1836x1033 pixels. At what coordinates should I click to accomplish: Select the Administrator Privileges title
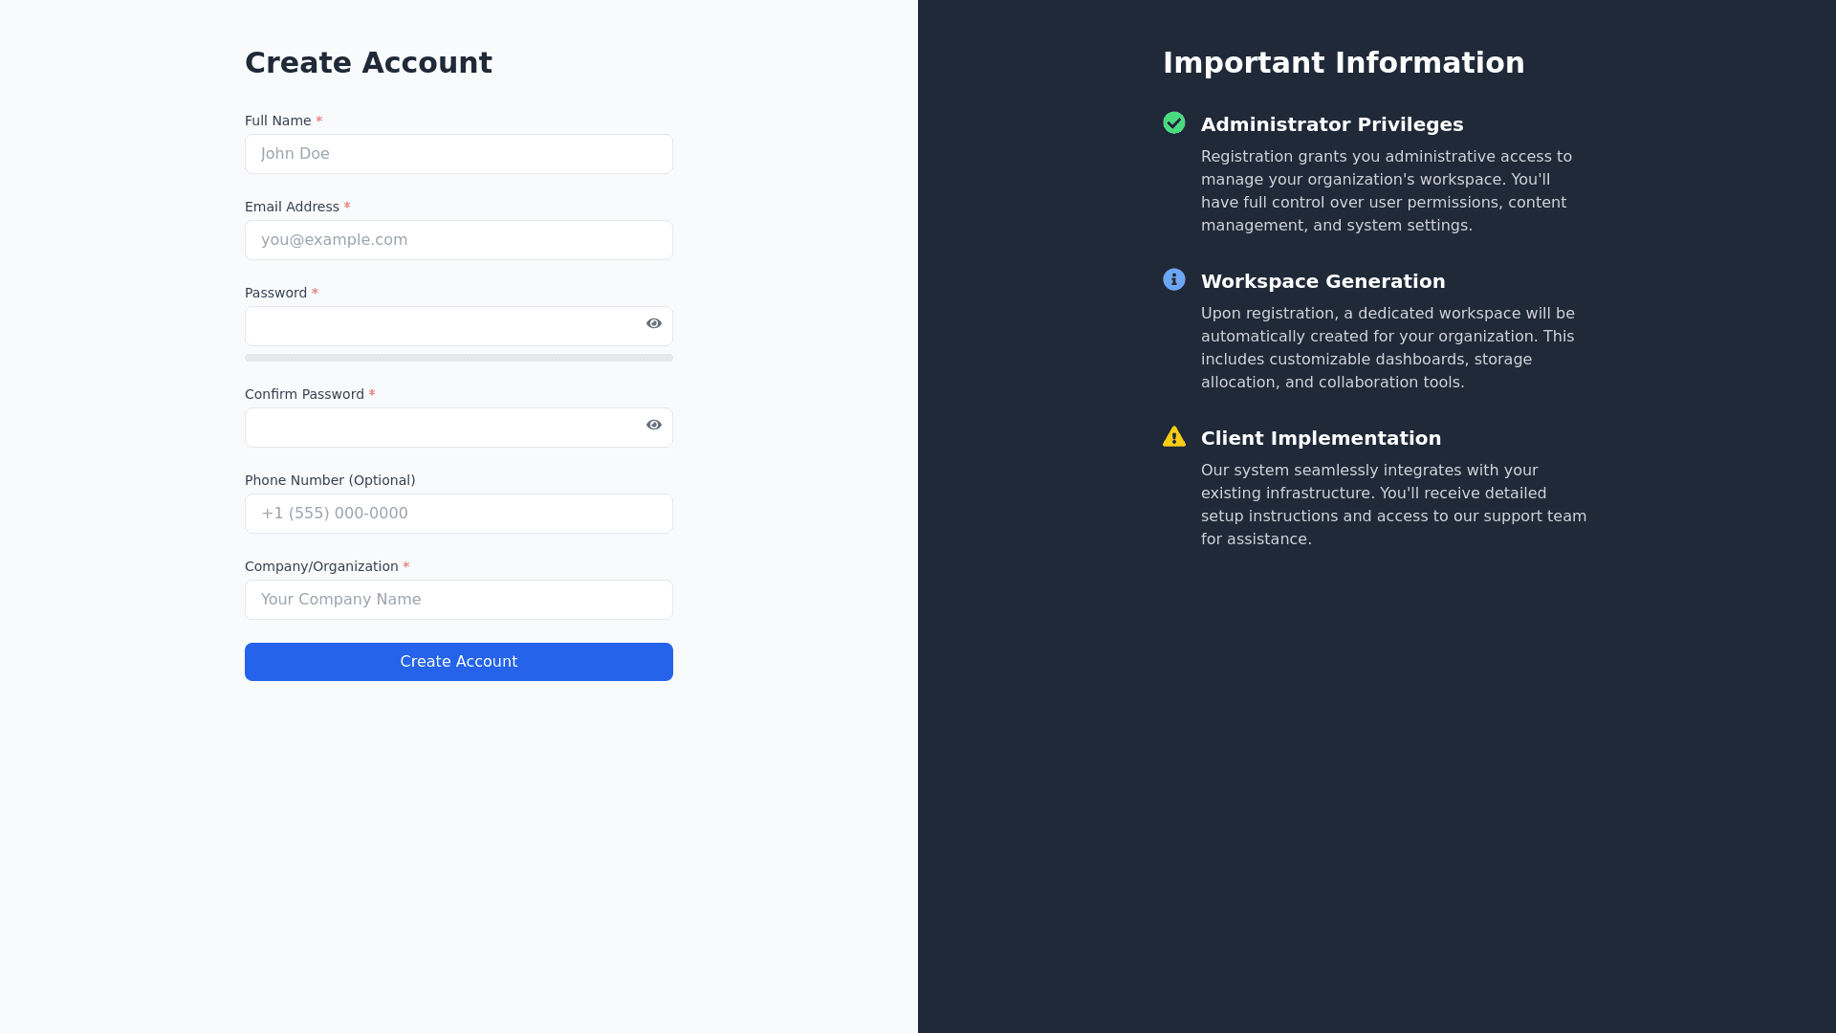(1332, 124)
